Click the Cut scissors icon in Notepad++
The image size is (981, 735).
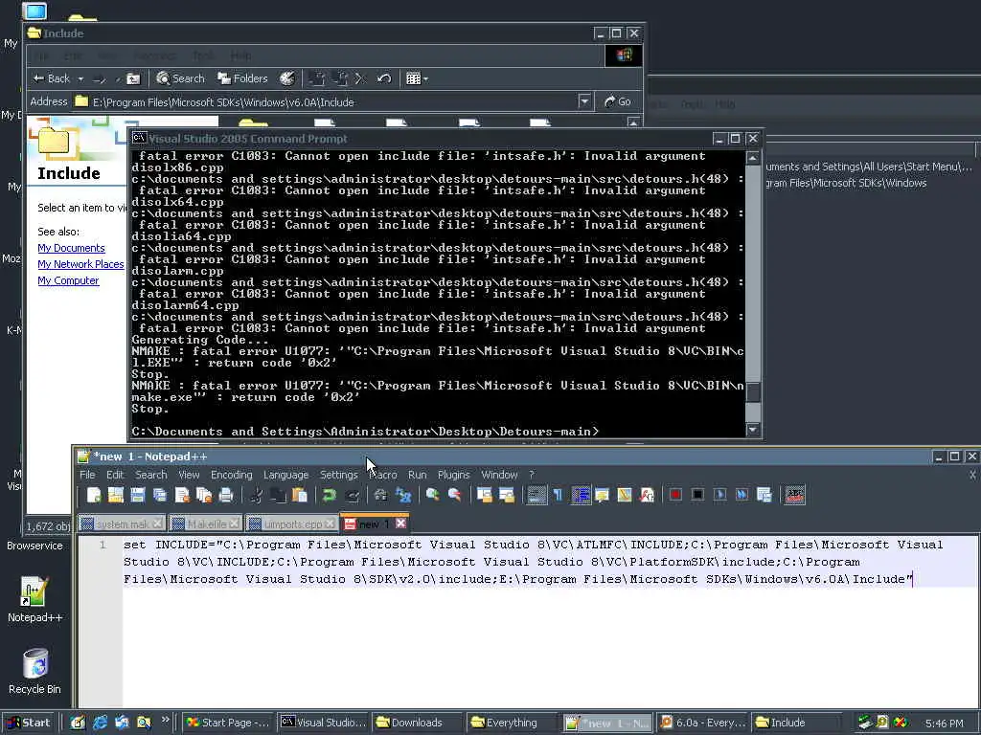[255, 495]
